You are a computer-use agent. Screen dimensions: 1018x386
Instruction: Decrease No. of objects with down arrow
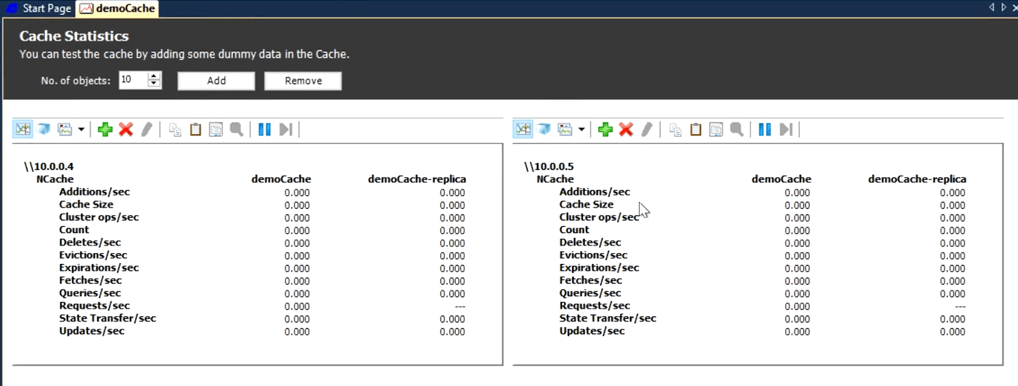tap(154, 84)
